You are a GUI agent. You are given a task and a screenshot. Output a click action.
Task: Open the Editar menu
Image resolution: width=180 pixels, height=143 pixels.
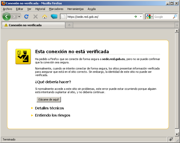(x=20, y=9)
